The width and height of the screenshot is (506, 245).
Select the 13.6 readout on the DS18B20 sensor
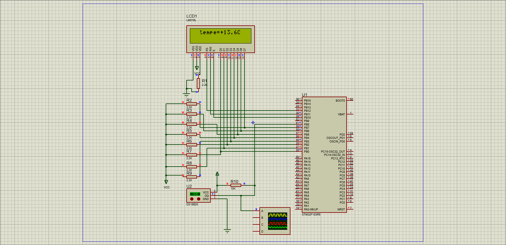pos(195,194)
